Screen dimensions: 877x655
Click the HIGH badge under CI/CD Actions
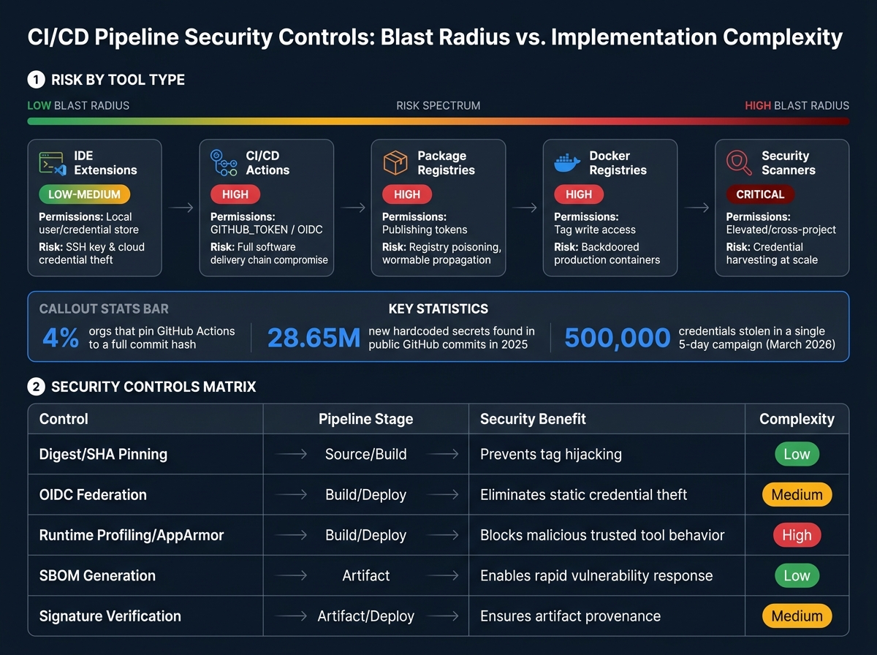click(x=235, y=194)
